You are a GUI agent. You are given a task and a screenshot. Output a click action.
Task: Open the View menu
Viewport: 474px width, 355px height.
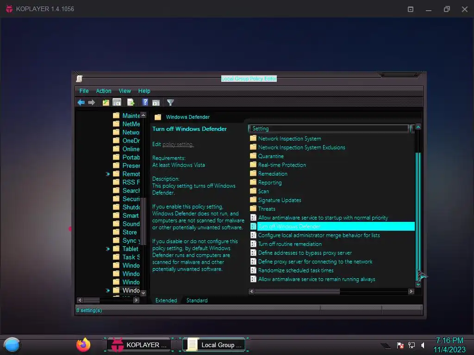coord(125,91)
